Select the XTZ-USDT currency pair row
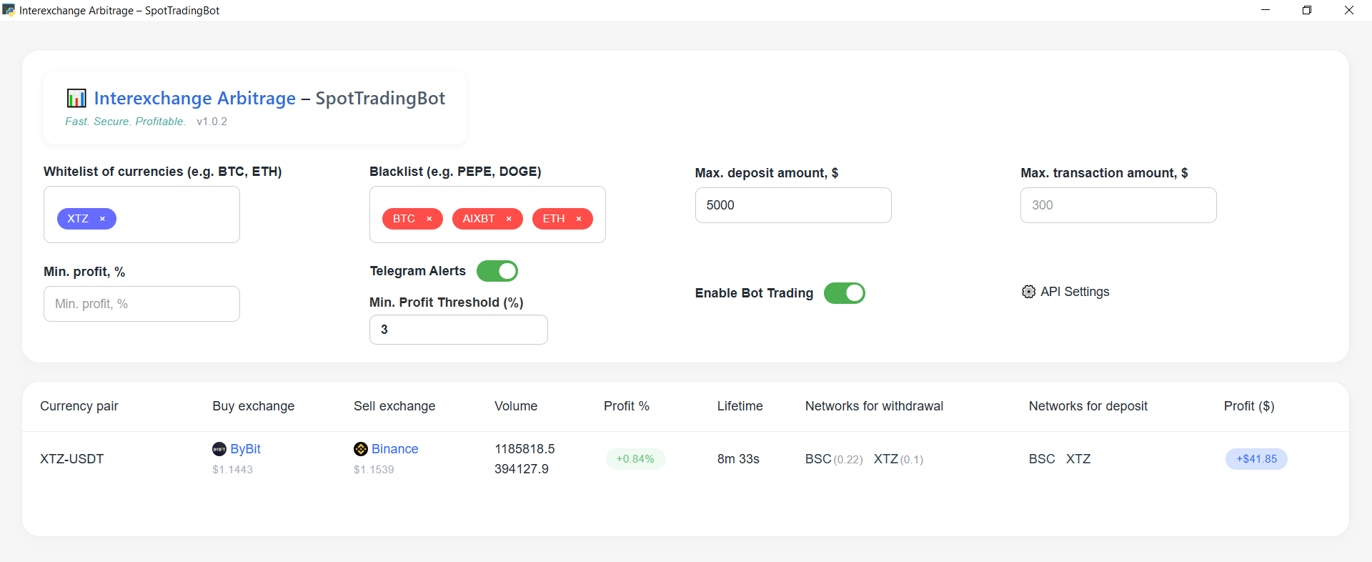 pos(685,459)
